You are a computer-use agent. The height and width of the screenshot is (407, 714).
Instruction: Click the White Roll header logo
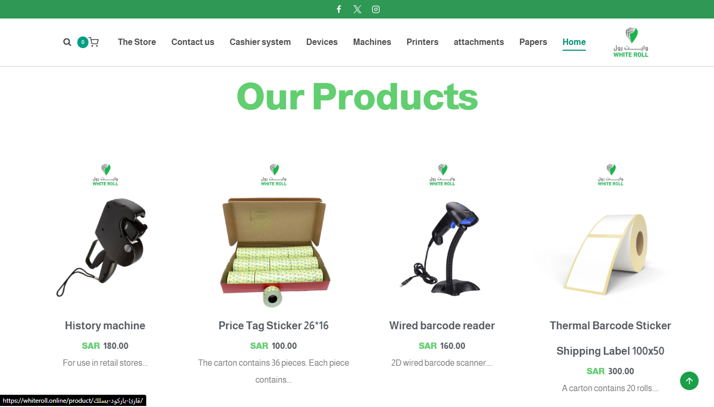point(631,42)
